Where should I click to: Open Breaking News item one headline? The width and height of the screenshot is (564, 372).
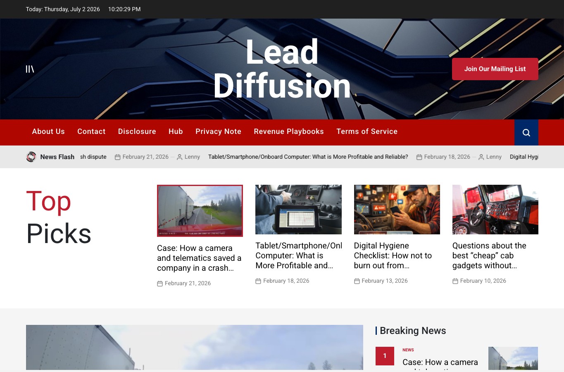tap(440, 364)
